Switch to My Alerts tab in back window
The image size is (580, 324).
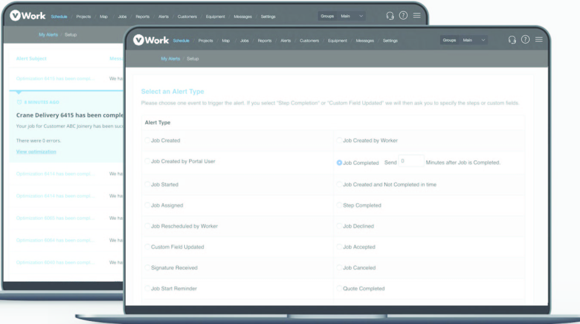[x=48, y=35]
